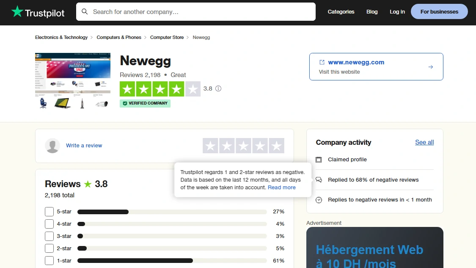Click Log in in the header
This screenshot has width=476, height=268.
point(397,11)
